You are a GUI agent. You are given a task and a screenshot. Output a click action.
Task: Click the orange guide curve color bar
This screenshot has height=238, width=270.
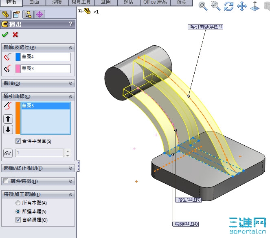click(x=18, y=118)
